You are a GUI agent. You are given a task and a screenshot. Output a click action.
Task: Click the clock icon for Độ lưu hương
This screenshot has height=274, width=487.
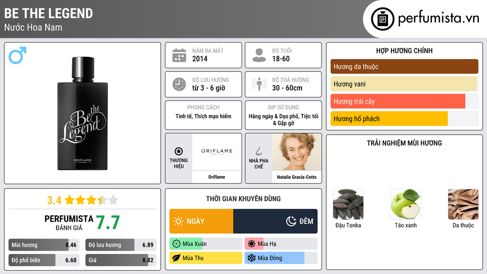point(179,84)
